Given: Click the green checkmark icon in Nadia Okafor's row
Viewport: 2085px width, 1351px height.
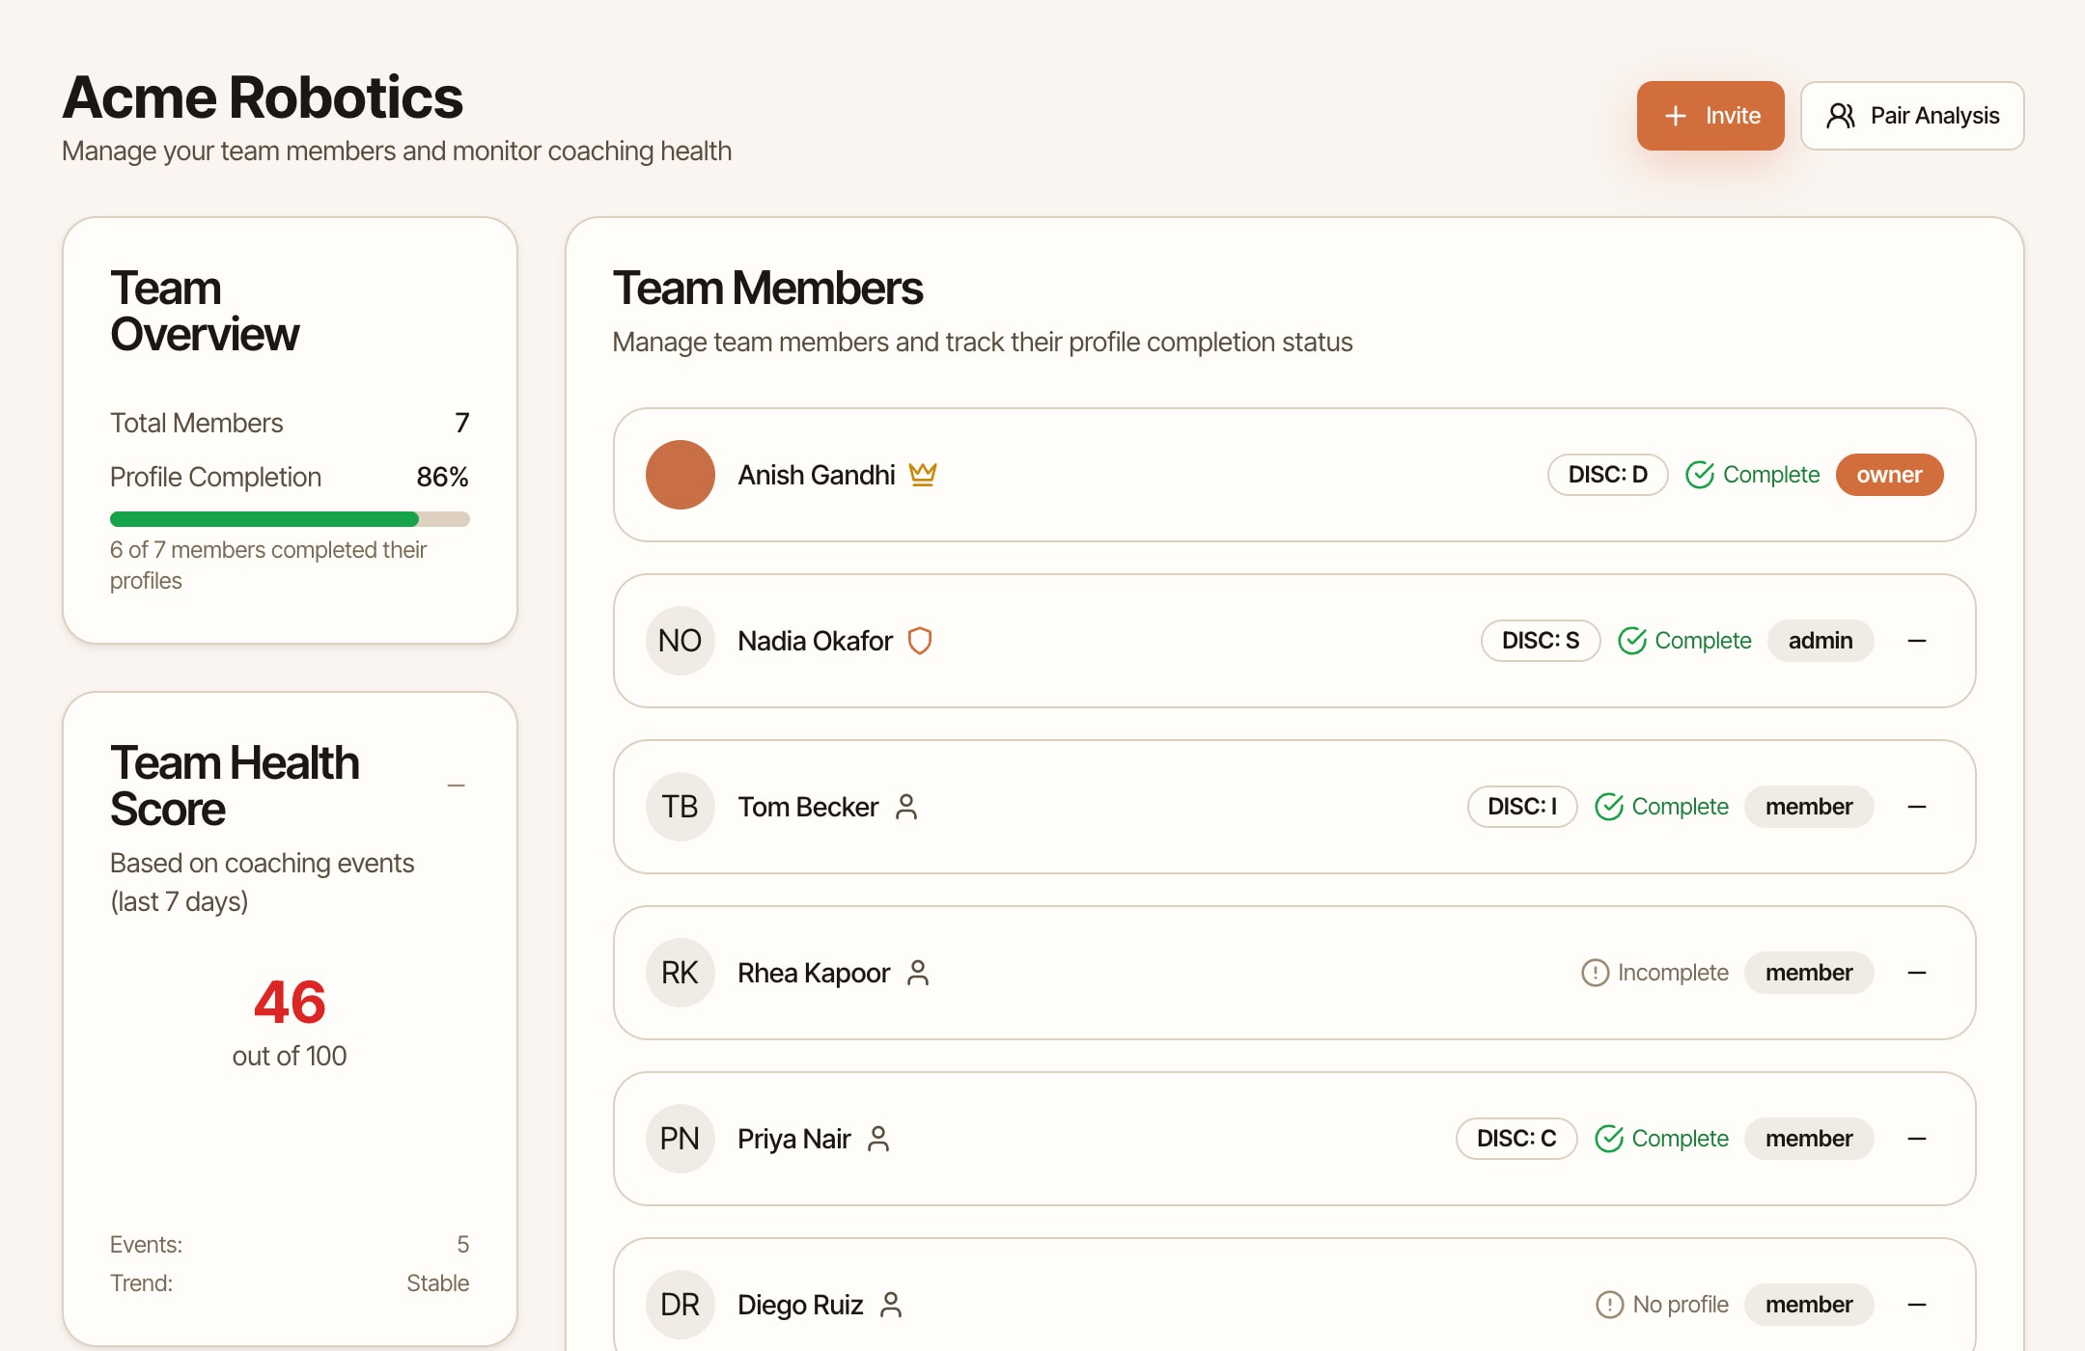Looking at the screenshot, I should [x=1632, y=641].
